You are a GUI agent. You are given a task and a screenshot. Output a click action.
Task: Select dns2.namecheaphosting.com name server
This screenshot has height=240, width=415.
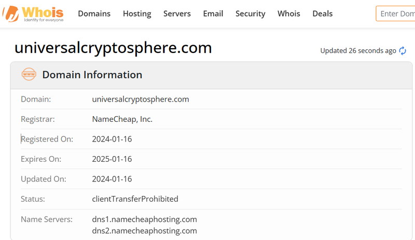click(x=145, y=231)
